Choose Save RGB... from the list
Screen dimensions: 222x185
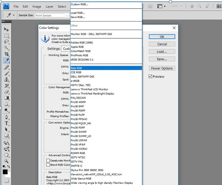pyautogui.click(x=106, y=17)
